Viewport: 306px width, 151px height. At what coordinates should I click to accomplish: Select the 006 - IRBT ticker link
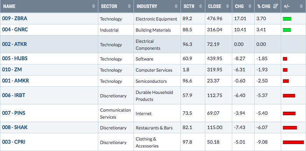[x=14, y=95]
